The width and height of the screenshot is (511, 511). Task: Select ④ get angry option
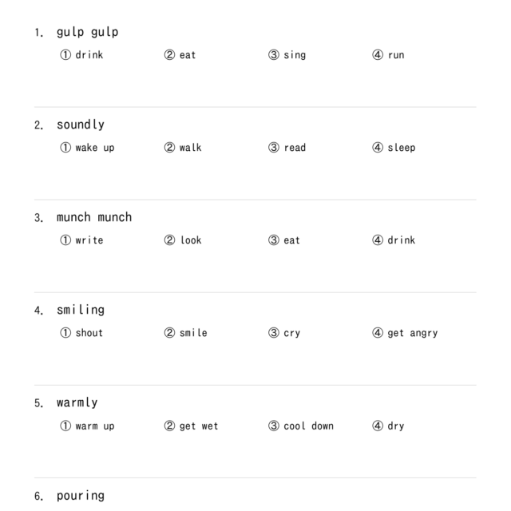point(405,333)
